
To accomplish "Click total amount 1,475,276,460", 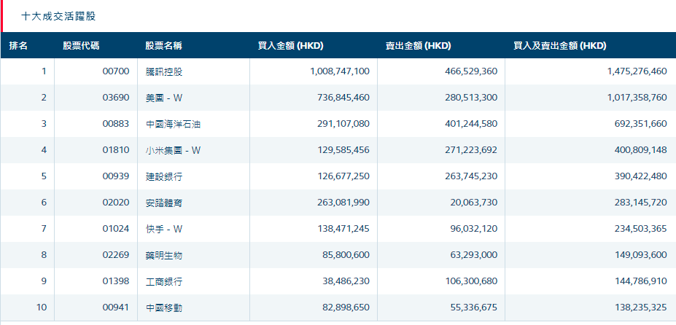I will coord(637,71).
